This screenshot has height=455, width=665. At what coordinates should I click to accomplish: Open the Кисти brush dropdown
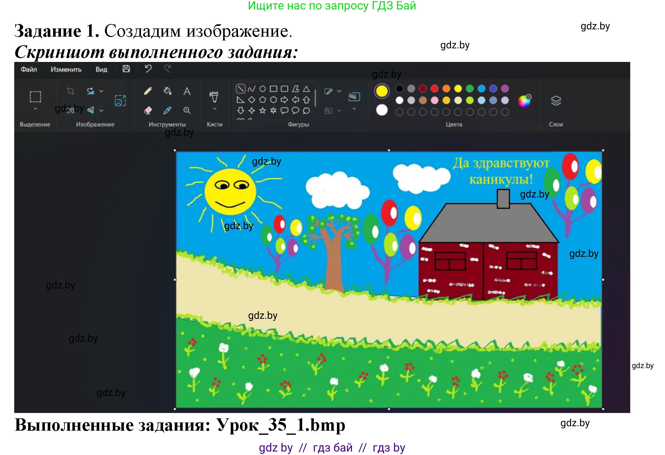[x=214, y=109]
